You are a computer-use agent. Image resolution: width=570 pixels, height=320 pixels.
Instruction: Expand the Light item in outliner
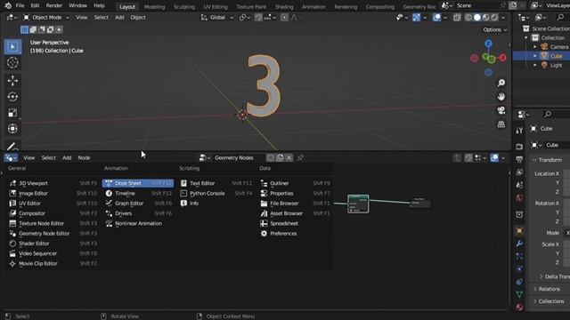[534, 65]
